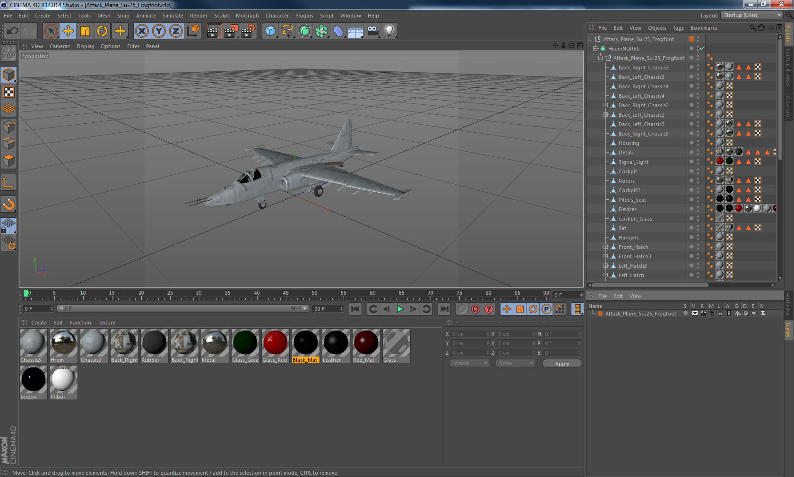Record active objects keyframe
The image size is (794, 477).
(x=462, y=309)
